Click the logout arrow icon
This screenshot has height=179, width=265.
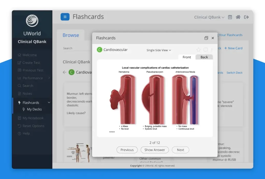pos(246,17)
